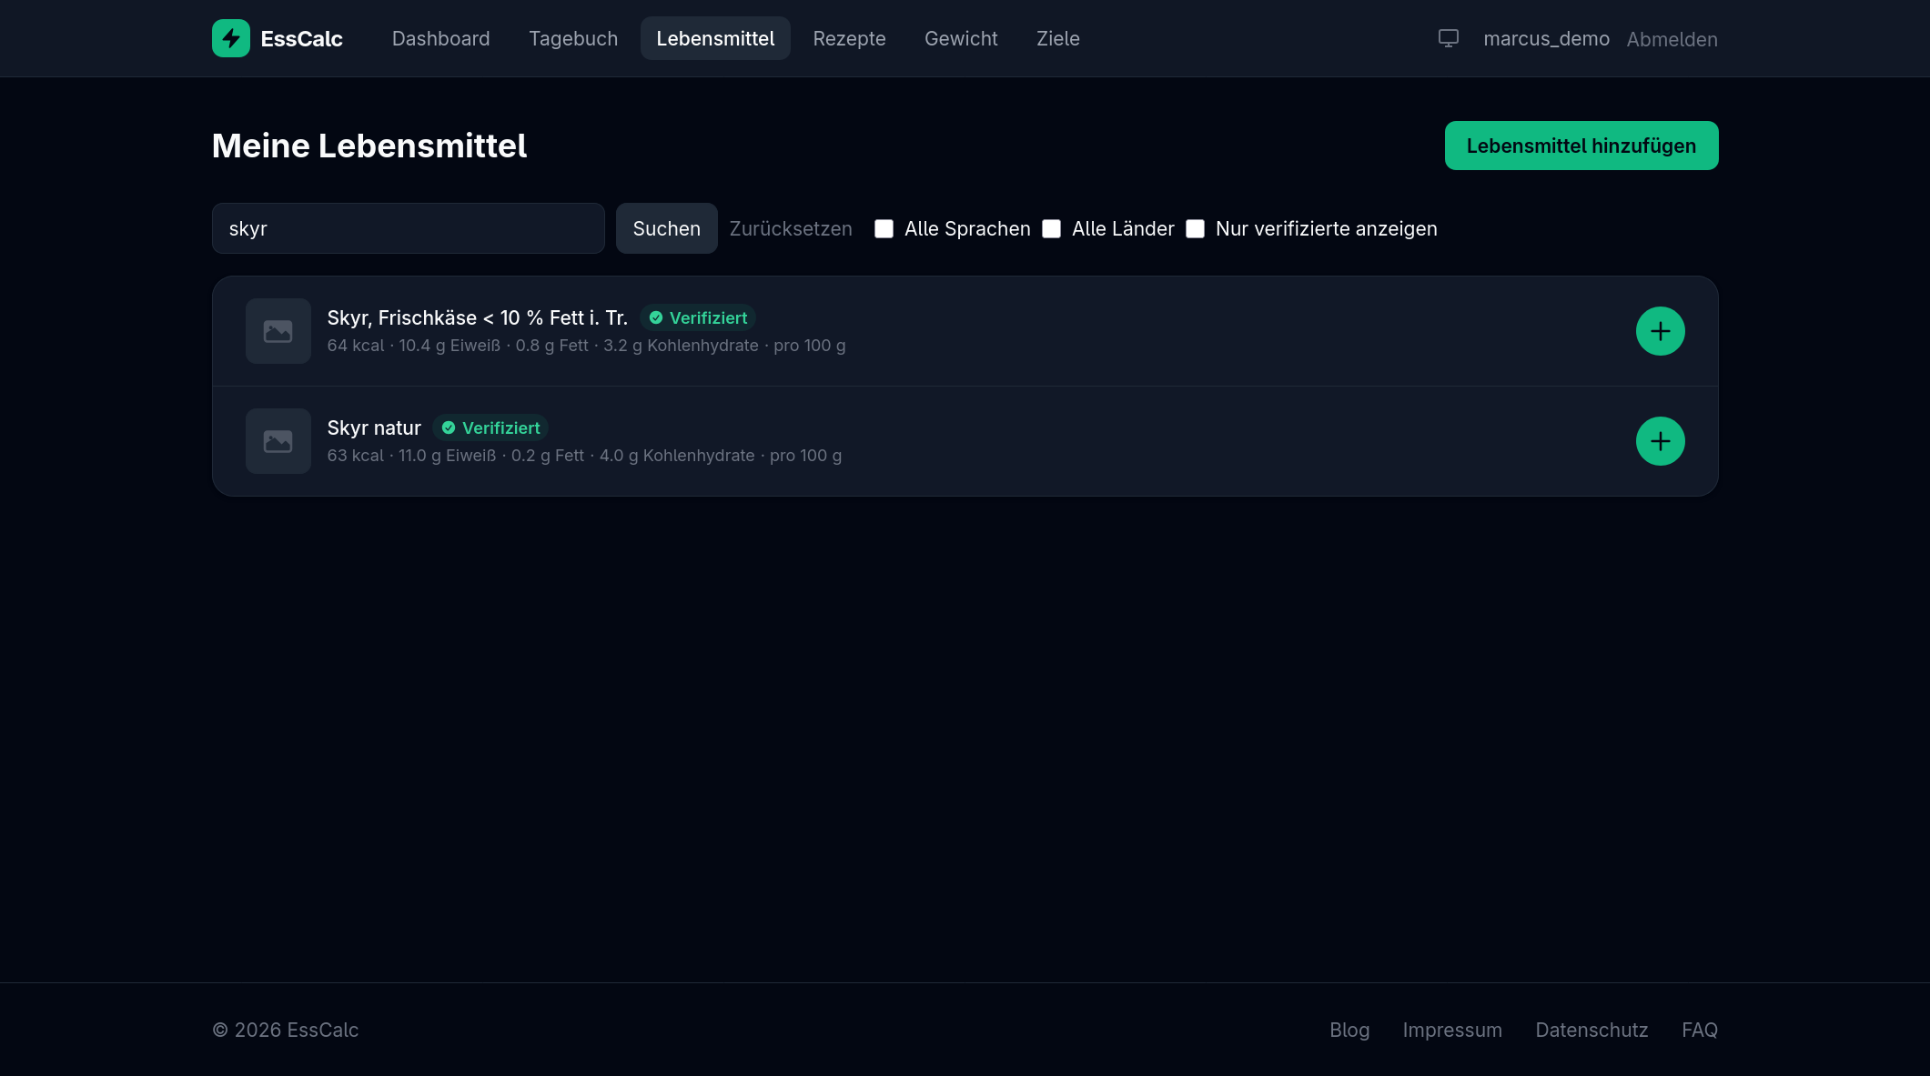Viewport: 1930px width, 1076px height.
Task: Click the EssCalc lightning bolt logo
Action: click(231, 38)
